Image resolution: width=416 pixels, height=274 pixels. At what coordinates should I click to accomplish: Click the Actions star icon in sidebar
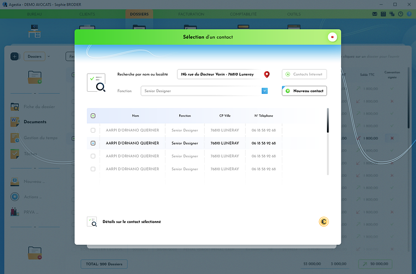[x=15, y=197]
